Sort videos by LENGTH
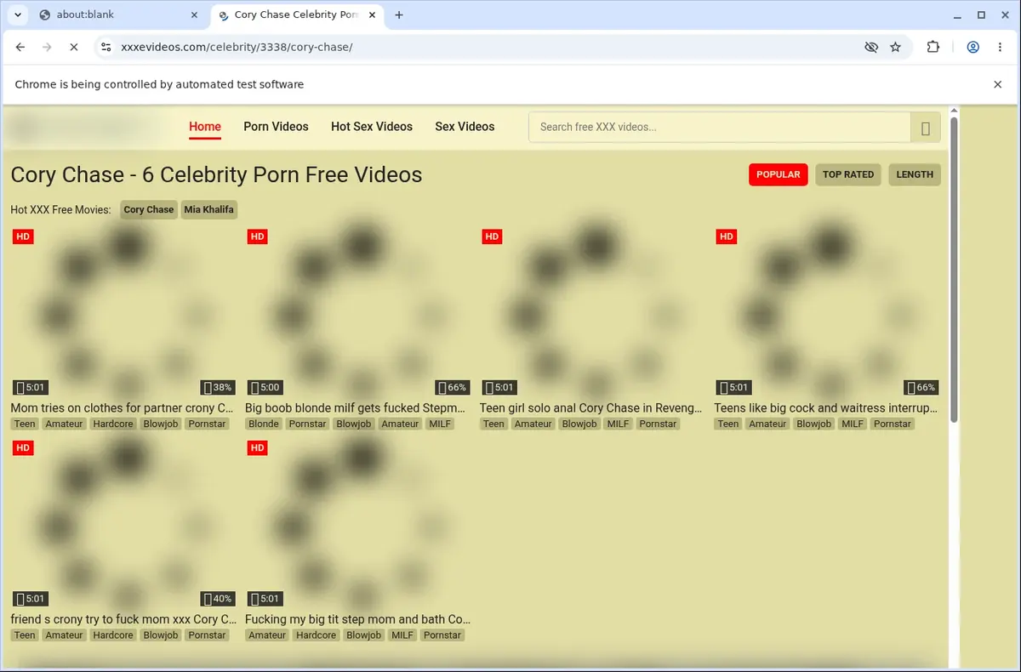Image resolution: width=1021 pixels, height=672 pixels. pos(915,174)
